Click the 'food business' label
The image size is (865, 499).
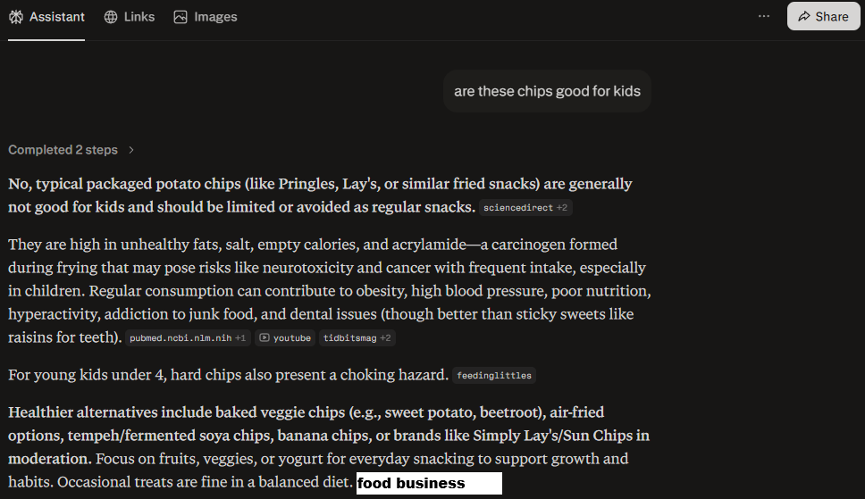point(411,484)
